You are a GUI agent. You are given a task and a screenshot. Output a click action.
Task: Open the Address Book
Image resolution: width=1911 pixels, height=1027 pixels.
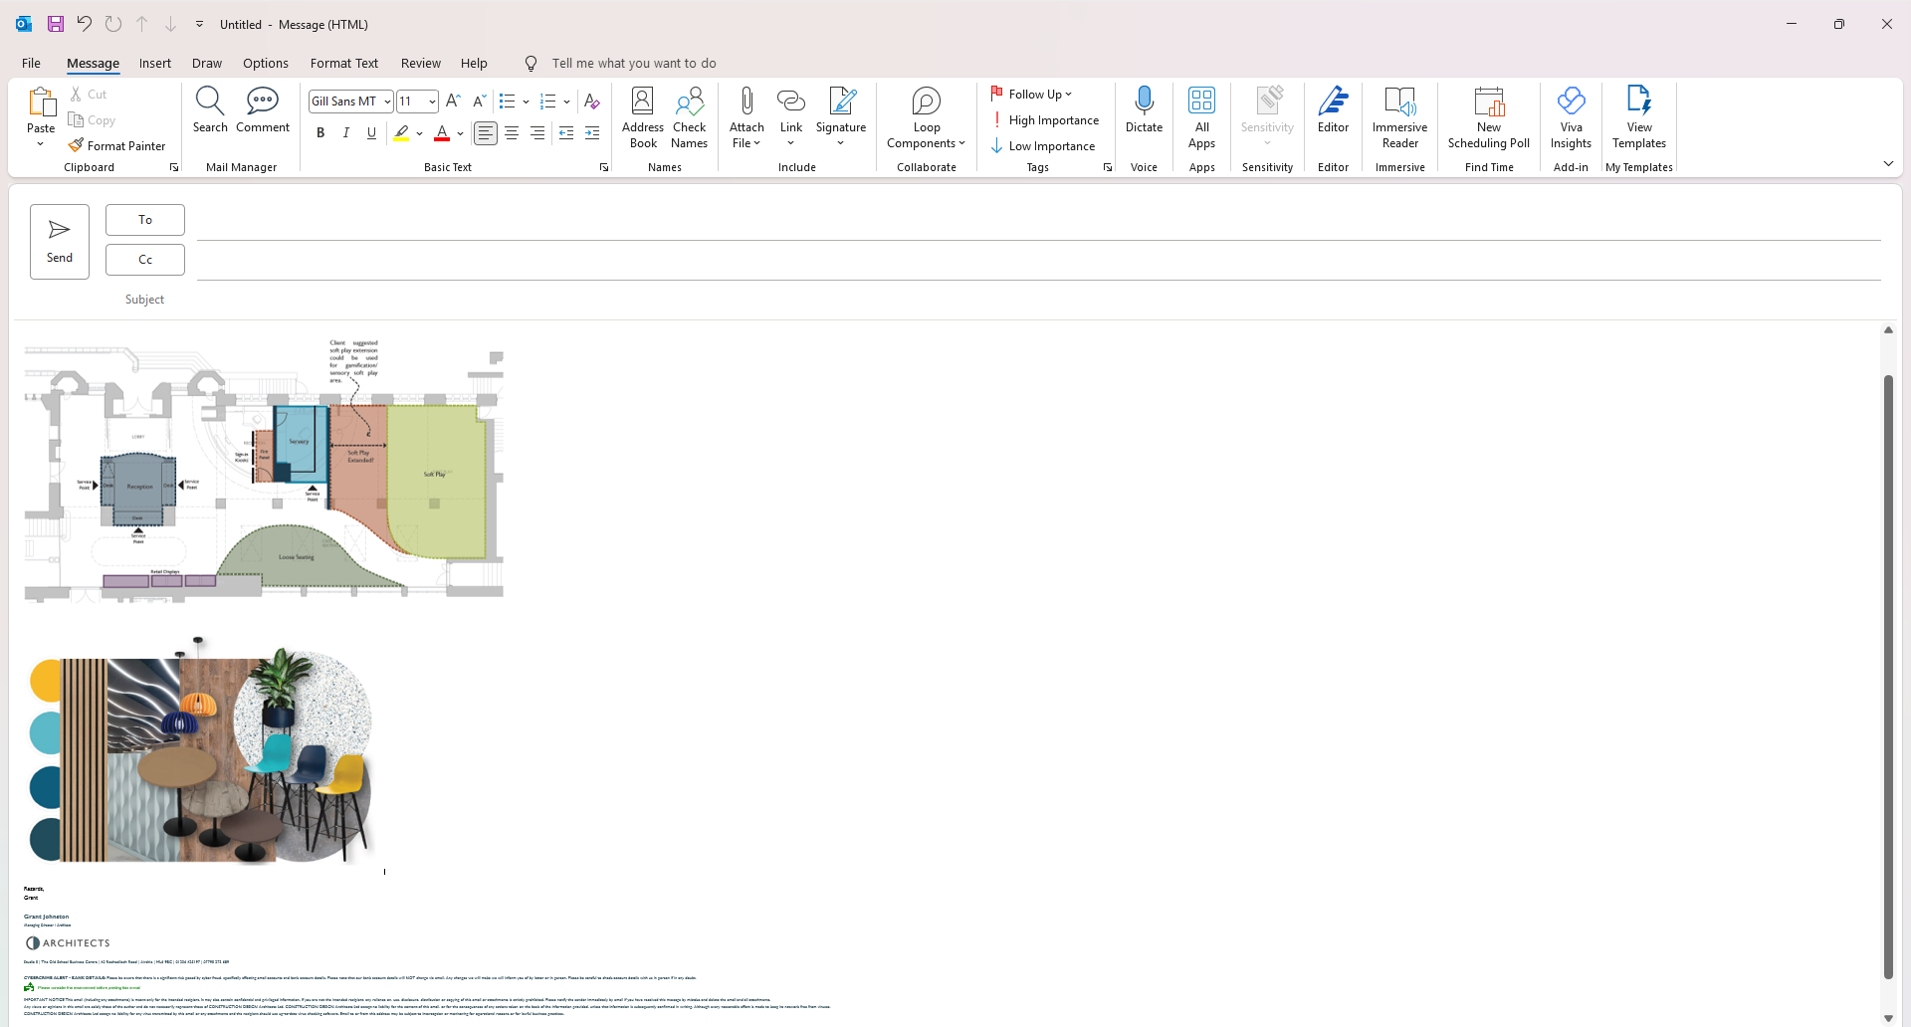[x=643, y=116]
